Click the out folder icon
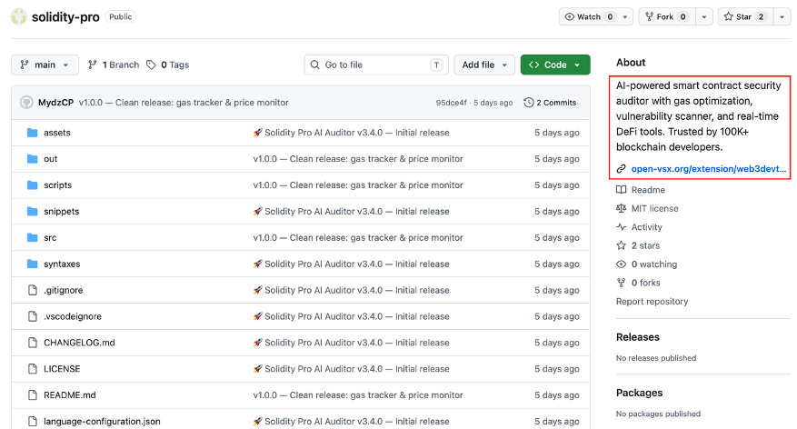This screenshot has width=797, height=429. 32,158
